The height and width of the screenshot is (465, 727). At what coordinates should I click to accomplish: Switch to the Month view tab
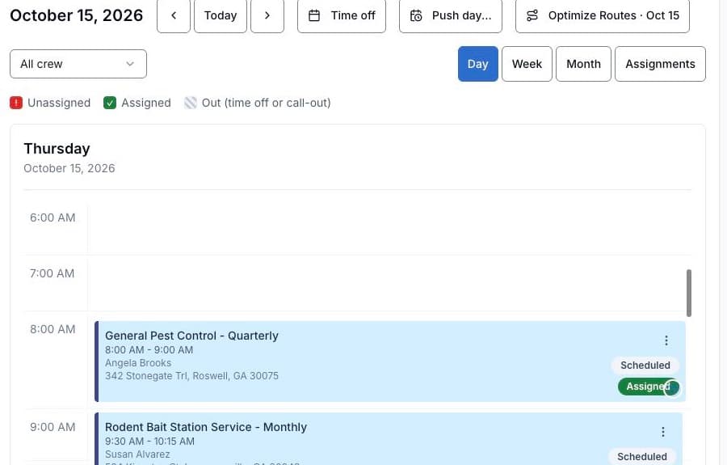(583, 64)
